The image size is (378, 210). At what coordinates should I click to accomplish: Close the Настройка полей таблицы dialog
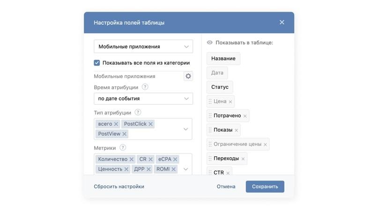pyautogui.click(x=282, y=22)
